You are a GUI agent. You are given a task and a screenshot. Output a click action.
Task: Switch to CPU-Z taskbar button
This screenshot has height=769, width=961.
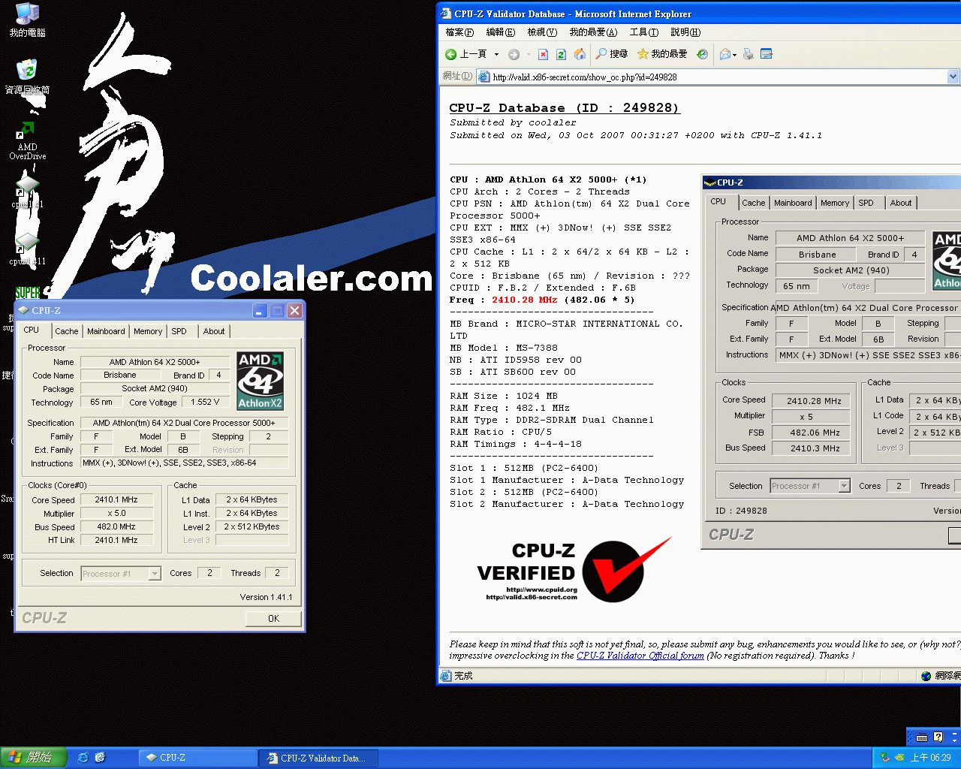tap(197, 758)
